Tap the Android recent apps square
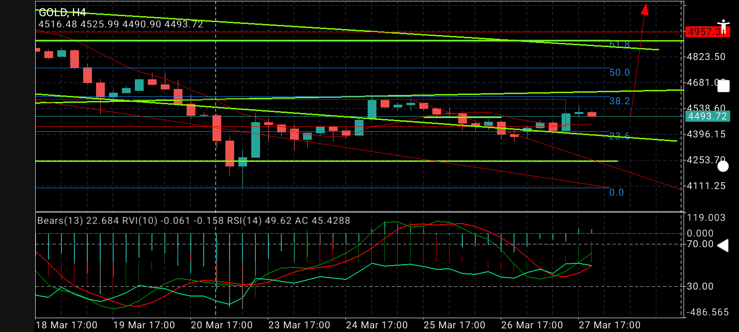The image size is (739, 332). 723,86
